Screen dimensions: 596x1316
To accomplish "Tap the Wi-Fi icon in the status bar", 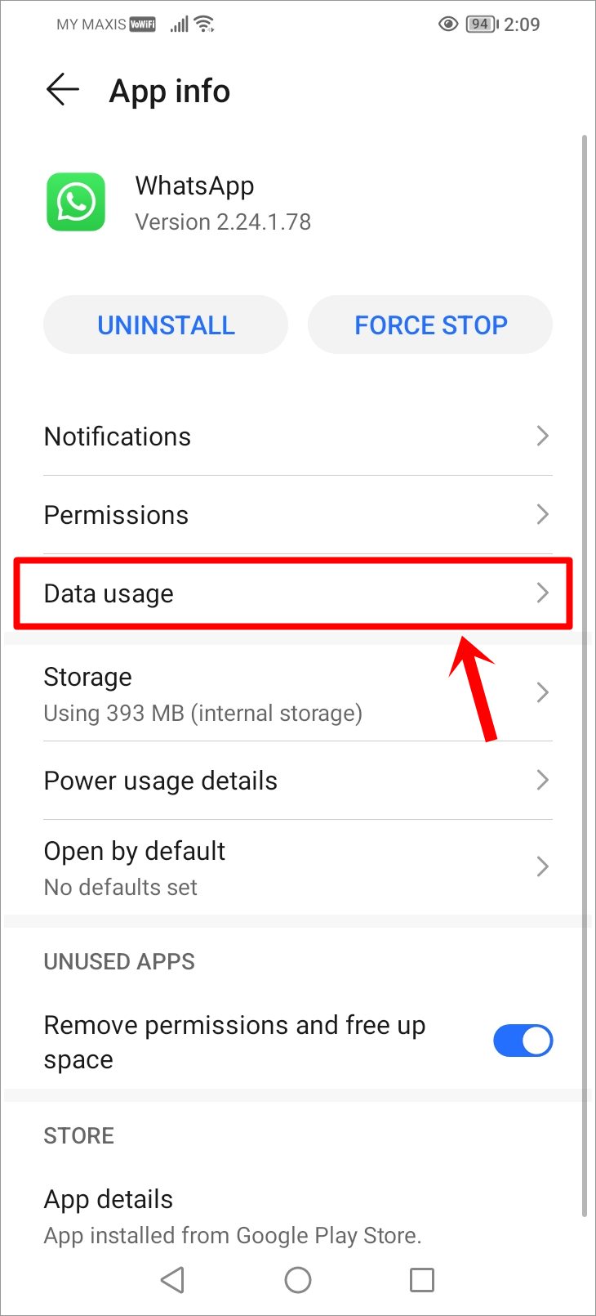I will coord(202,24).
